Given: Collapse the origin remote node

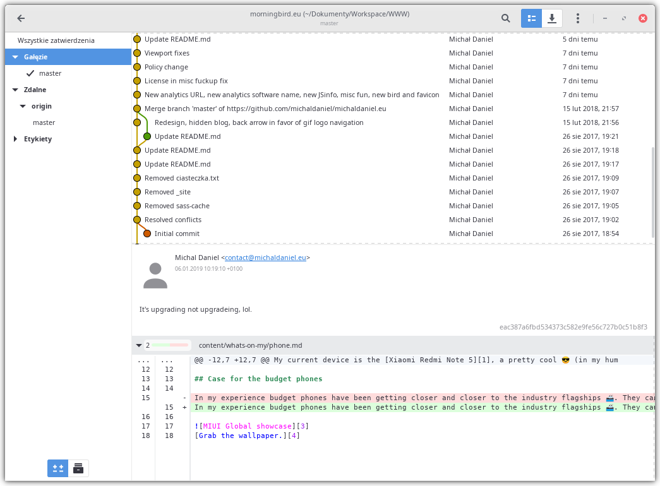Looking at the screenshot, I should (x=23, y=106).
